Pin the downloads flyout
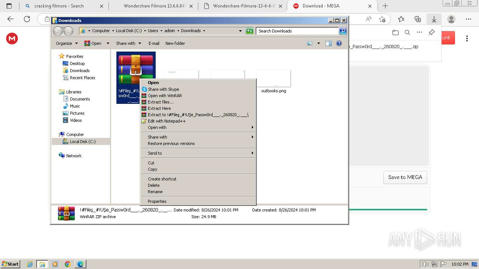 (x=431, y=33)
